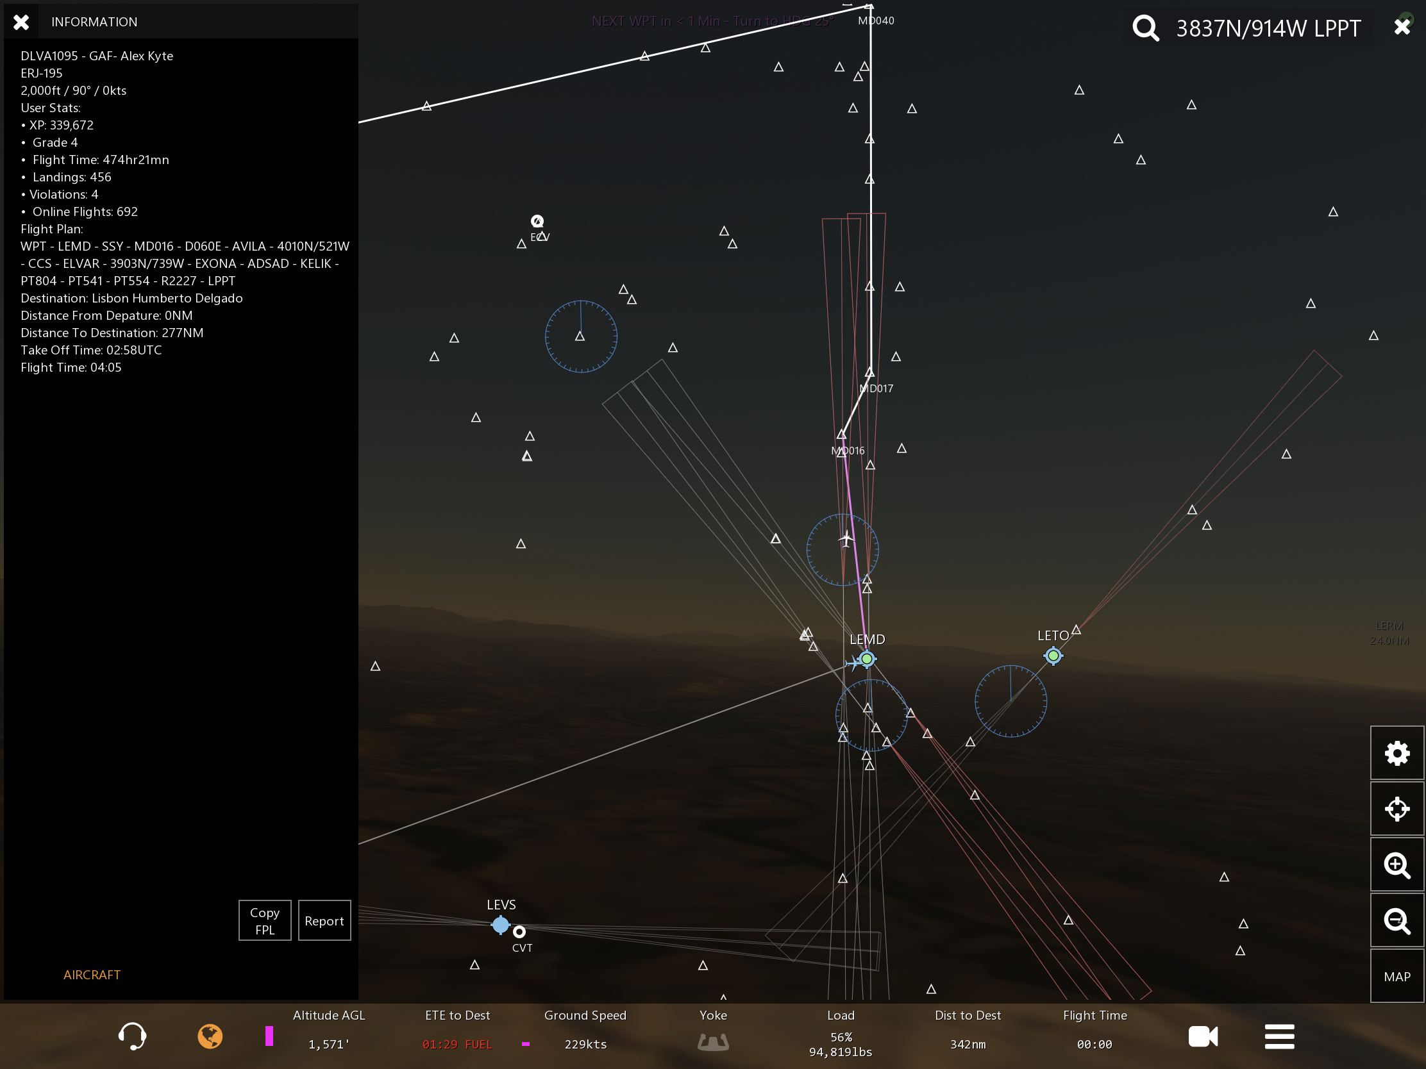
Task: Switch to the AIRCRAFT tab
Action: pyautogui.click(x=92, y=974)
